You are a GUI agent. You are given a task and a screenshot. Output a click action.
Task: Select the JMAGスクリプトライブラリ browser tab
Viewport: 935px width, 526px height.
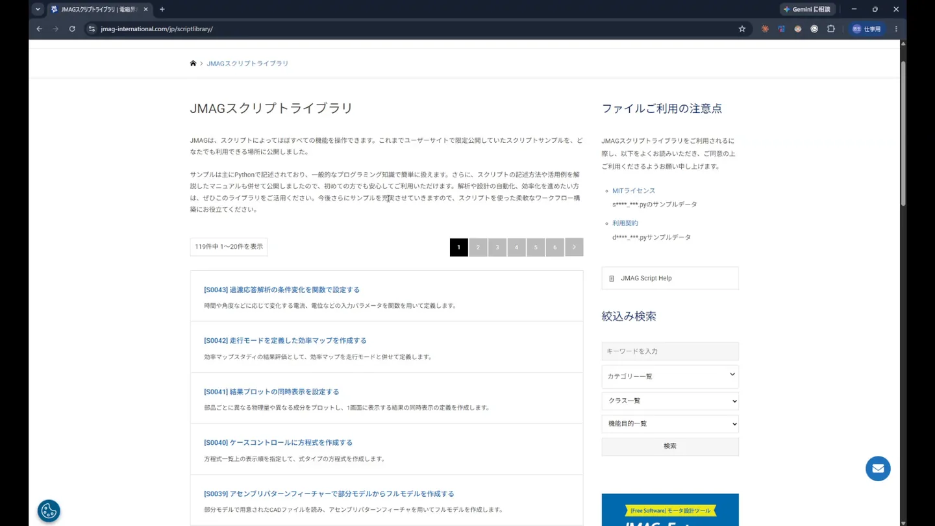100,10
